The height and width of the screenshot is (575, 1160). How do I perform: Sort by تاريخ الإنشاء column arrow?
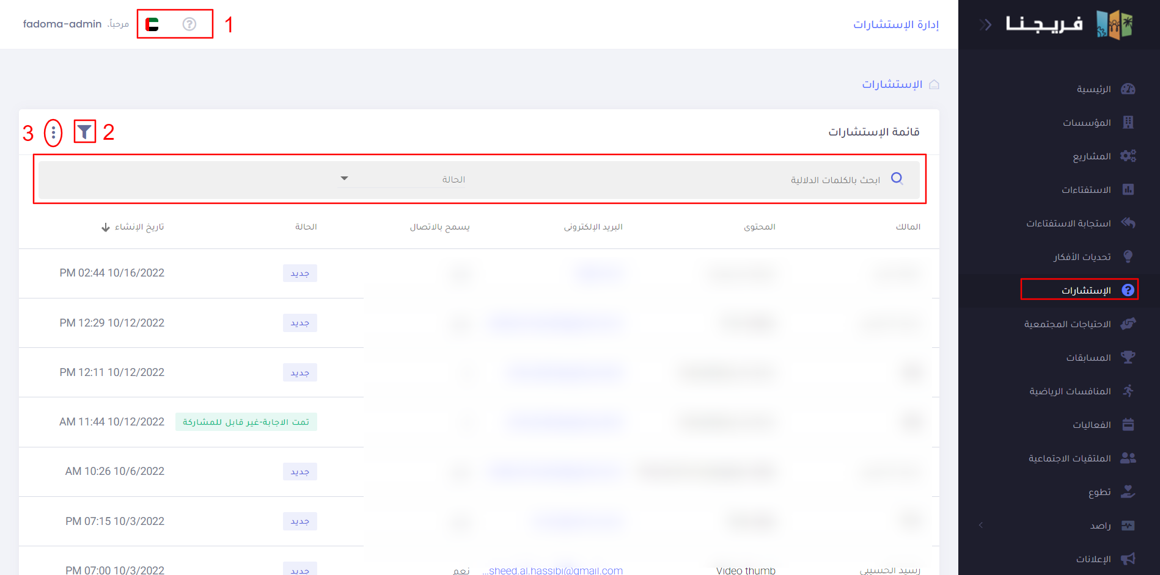106,227
